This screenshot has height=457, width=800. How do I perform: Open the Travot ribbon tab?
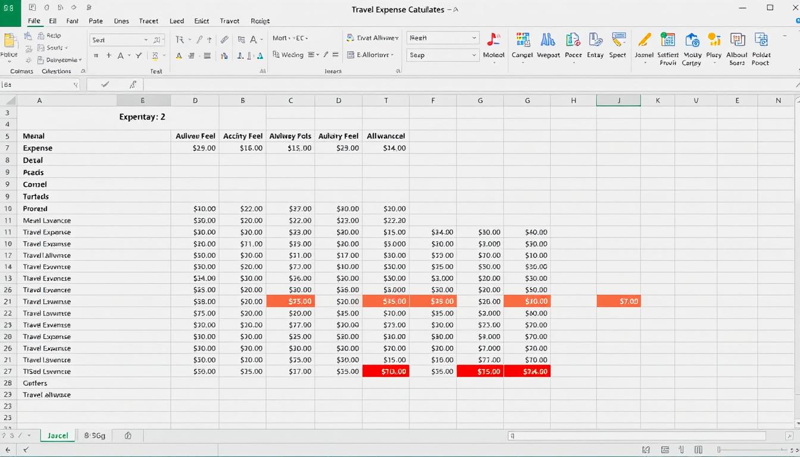coord(229,21)
